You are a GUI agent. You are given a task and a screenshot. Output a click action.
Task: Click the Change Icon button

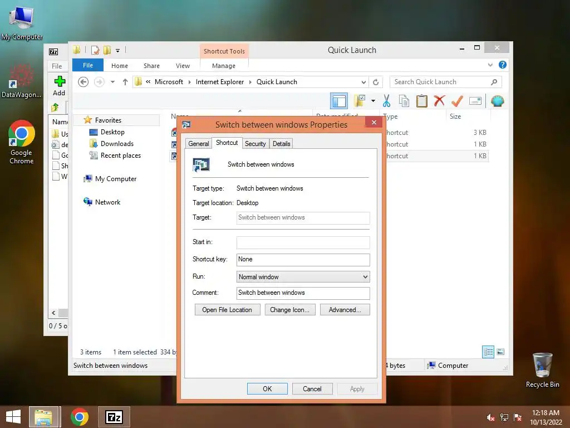coord(289,310)
